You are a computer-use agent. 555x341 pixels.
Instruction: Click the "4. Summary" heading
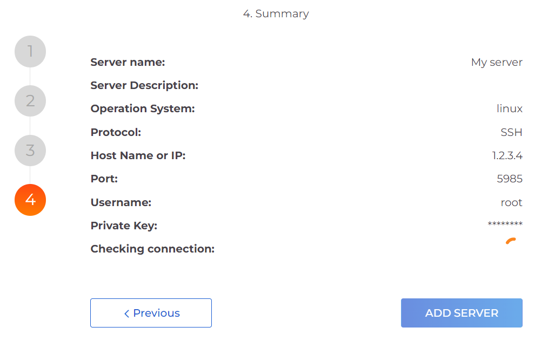click(x=276, y=13)
